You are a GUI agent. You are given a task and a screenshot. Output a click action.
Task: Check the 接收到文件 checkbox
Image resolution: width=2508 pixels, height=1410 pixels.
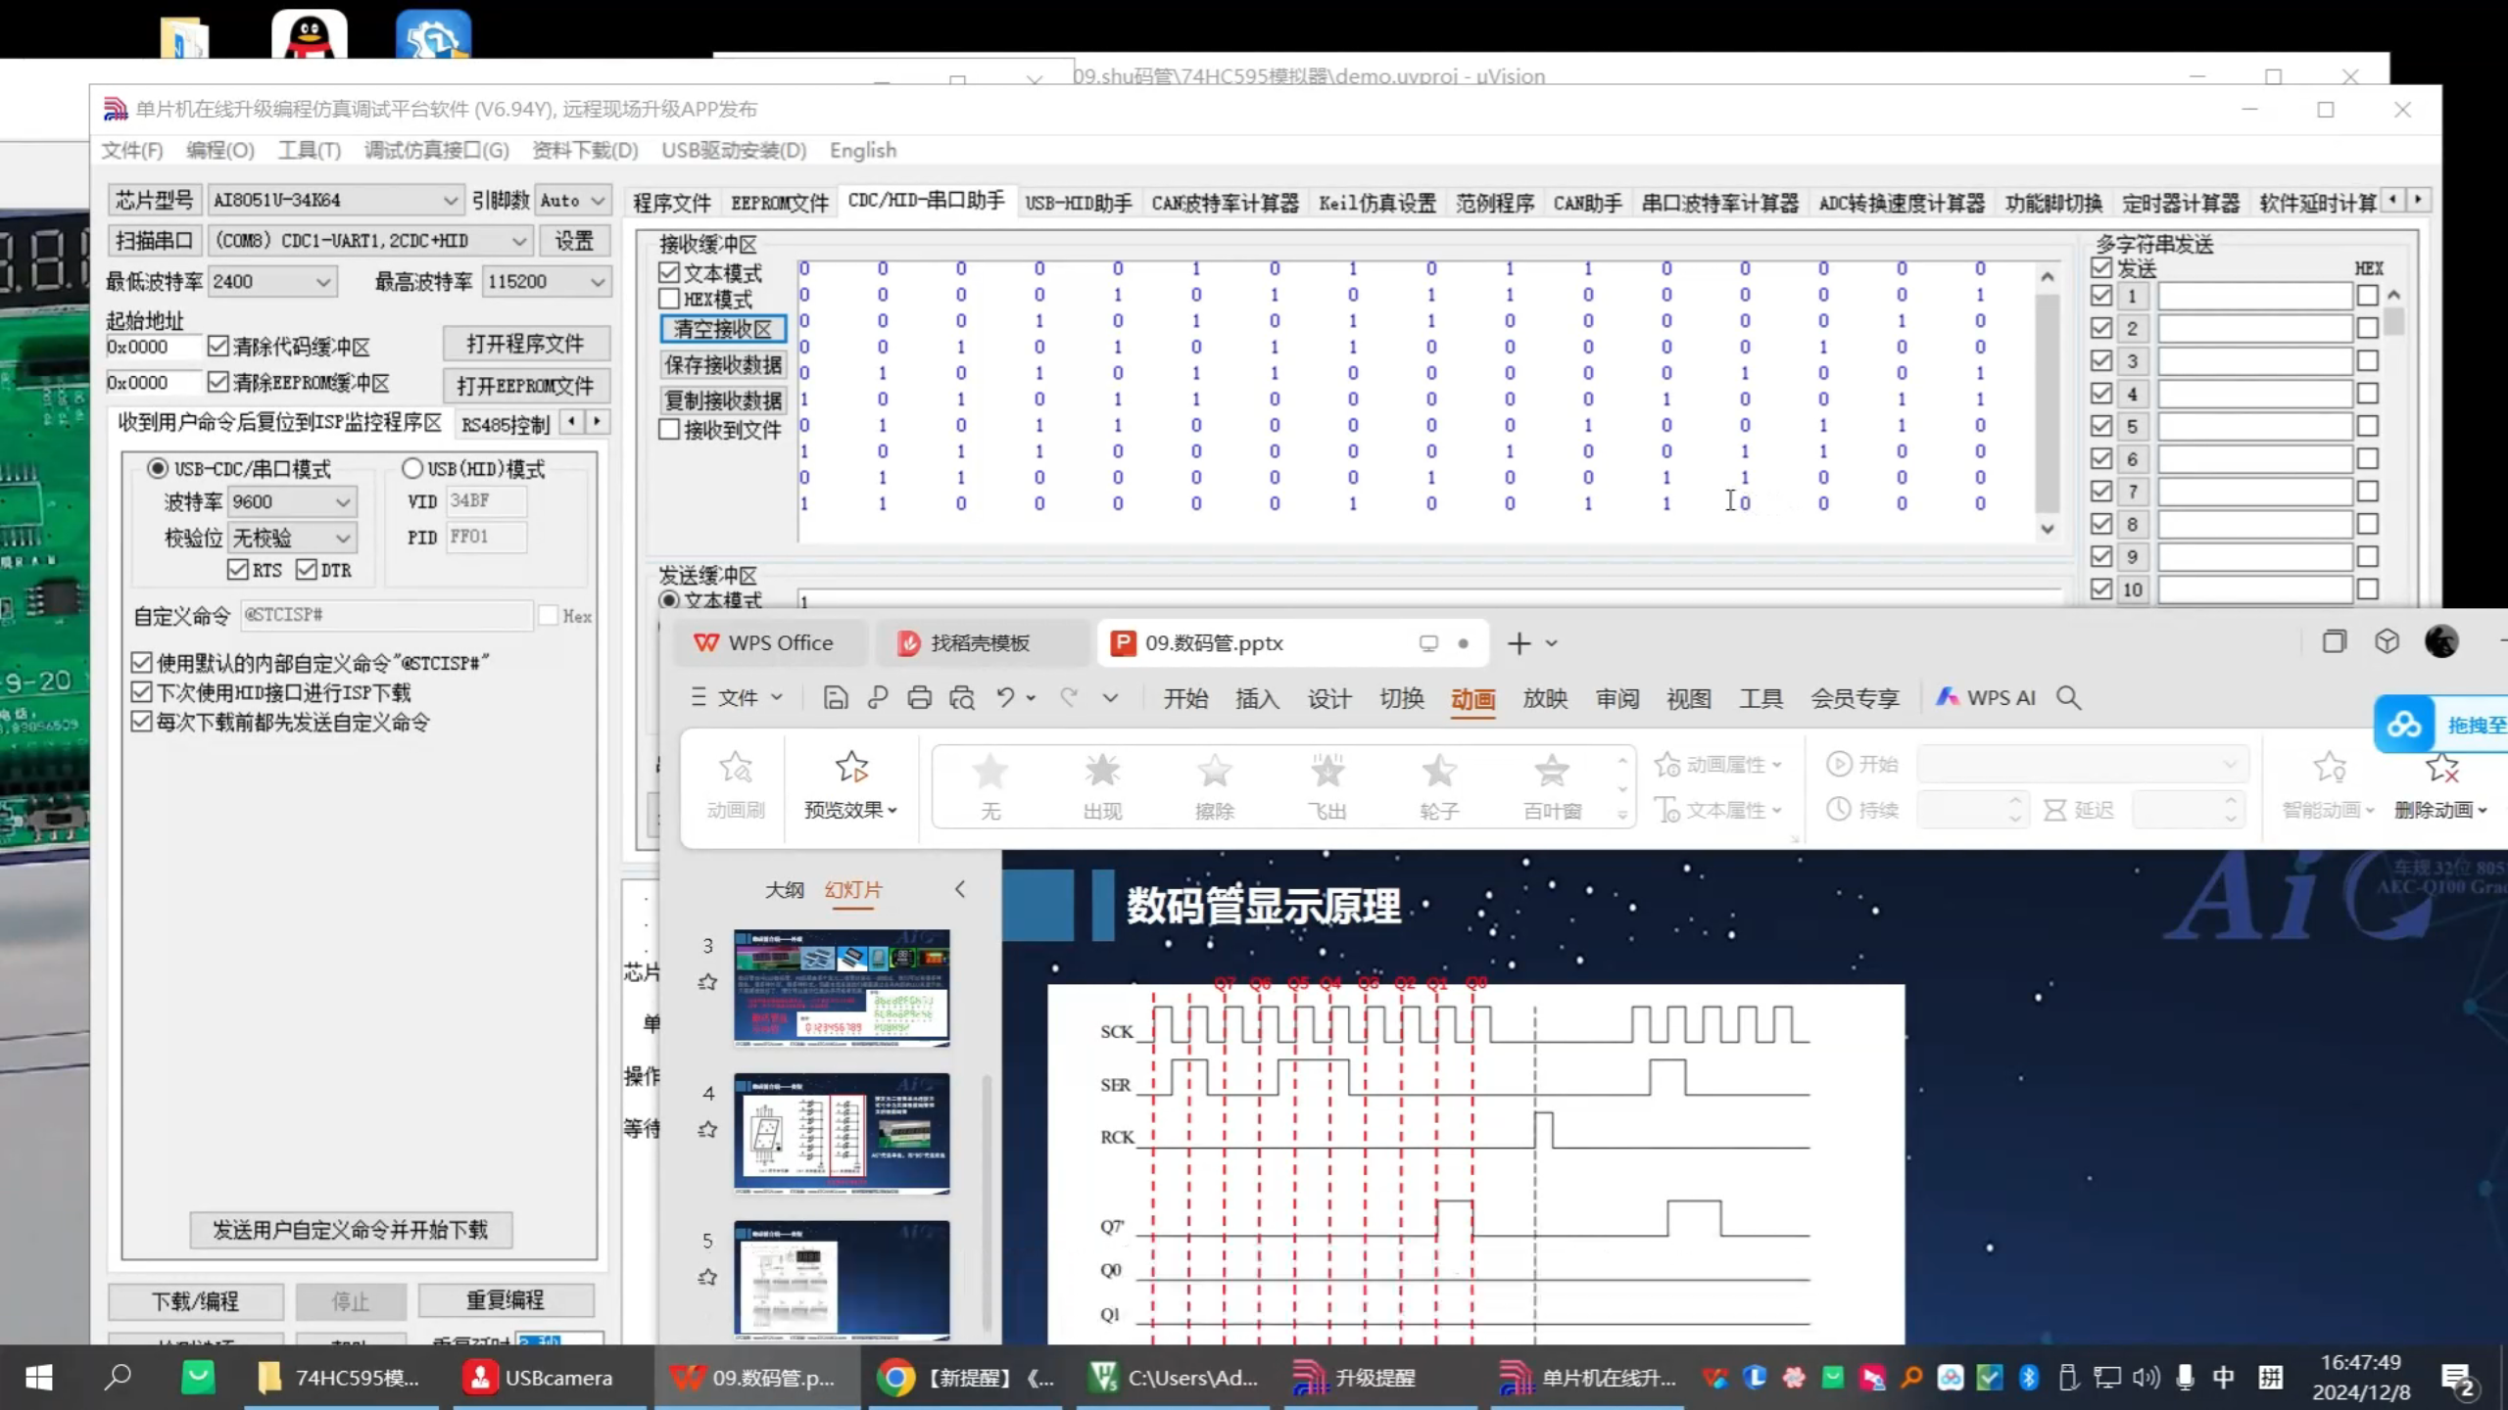pos(669,429)
